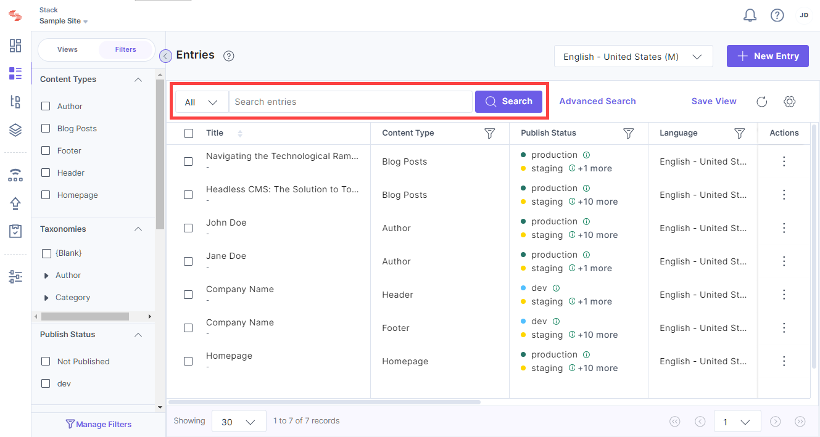This screenshot has width=820, height=437.
Task: Open table settings gear icon
Action: [789, 102]
